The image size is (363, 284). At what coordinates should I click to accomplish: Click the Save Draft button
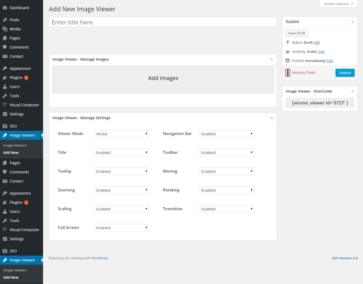click(x=296, y=33)
